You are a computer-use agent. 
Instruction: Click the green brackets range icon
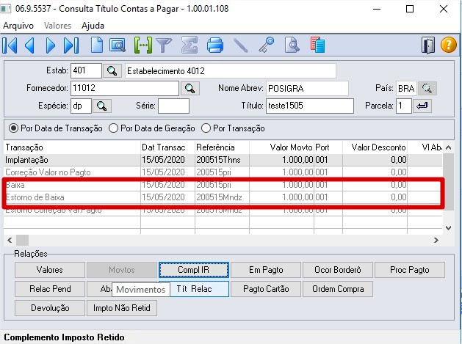click(143, 45)
